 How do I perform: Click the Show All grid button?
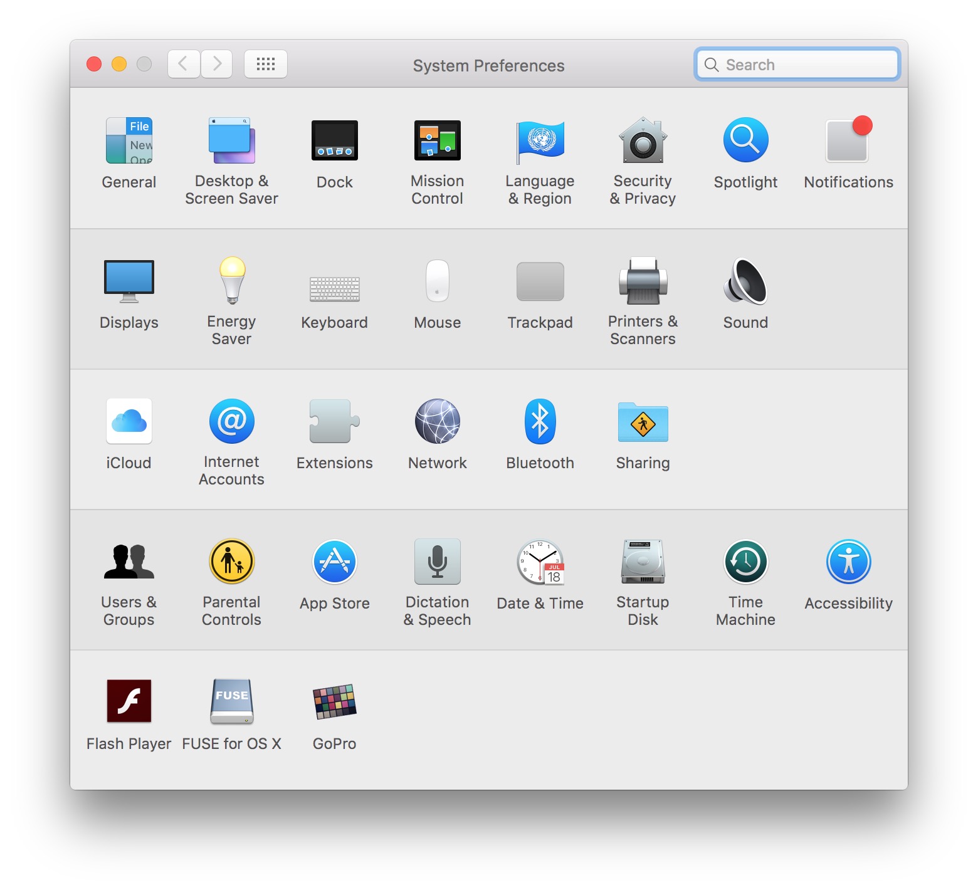266,64
